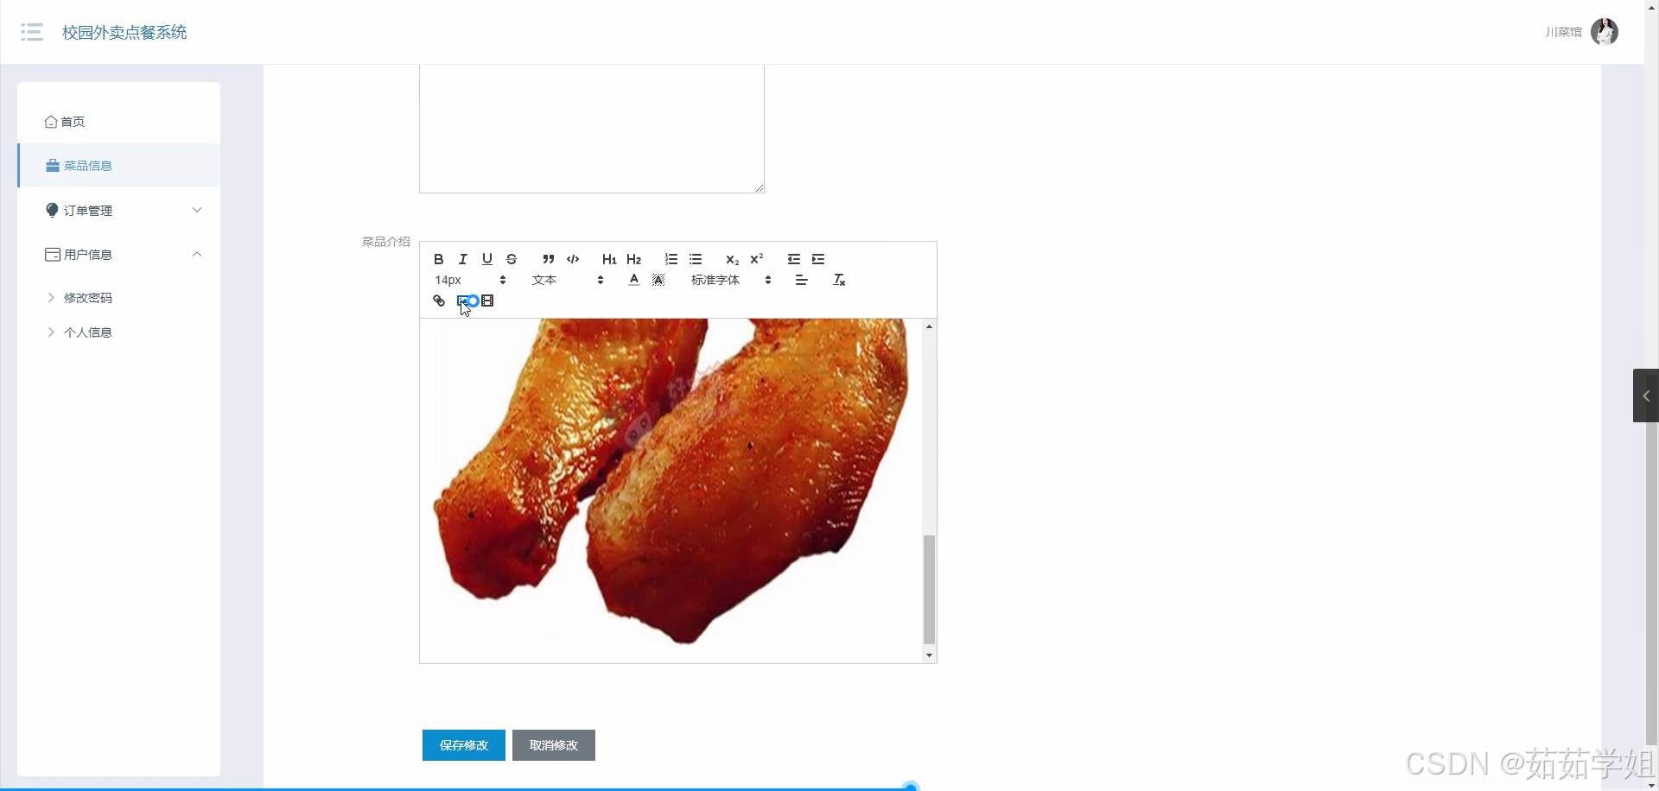Collapse the sidebar with hamburger icon

click(32, 32)
